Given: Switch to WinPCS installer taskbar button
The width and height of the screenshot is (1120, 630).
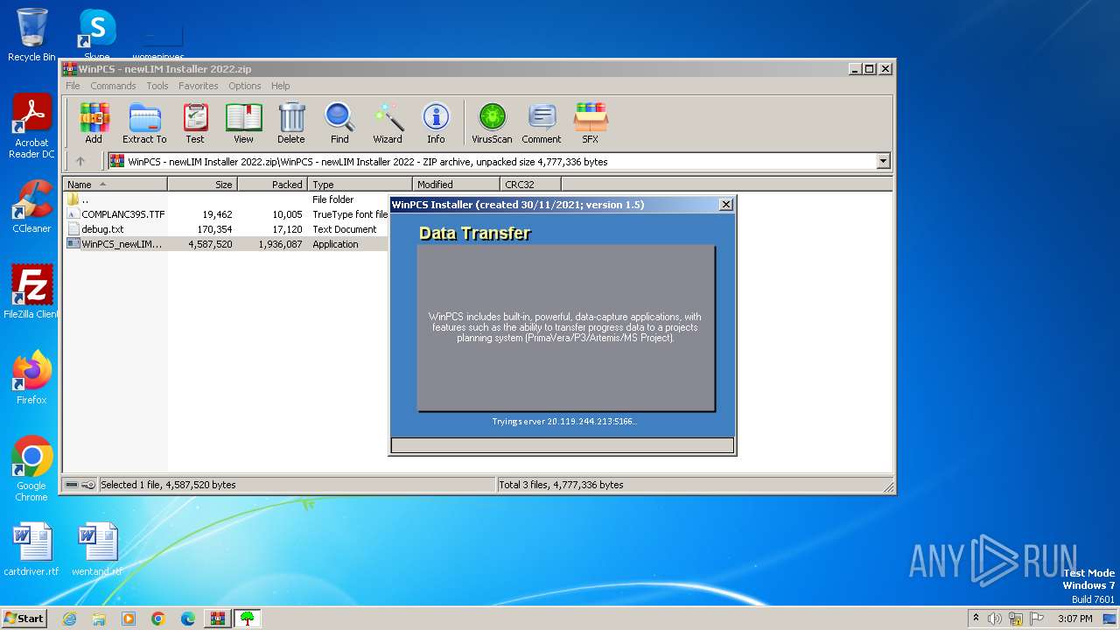Looking at the screenshot, I should [x=248, y=619].
